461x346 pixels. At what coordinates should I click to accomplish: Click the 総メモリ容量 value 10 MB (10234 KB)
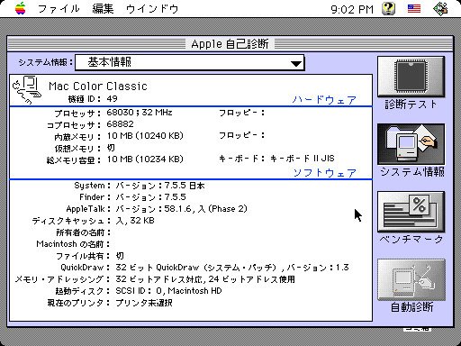tap(145, 159)
